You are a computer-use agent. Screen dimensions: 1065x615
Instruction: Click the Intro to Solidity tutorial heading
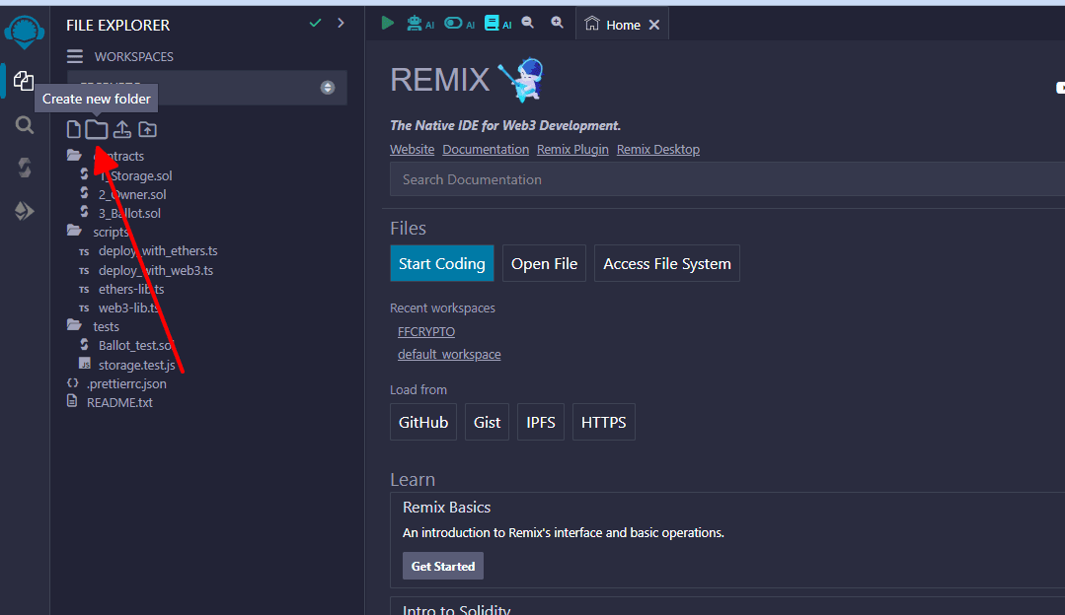(x=456, y=609)
